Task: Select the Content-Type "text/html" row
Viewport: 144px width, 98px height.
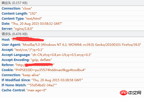Action: [72, 18]
